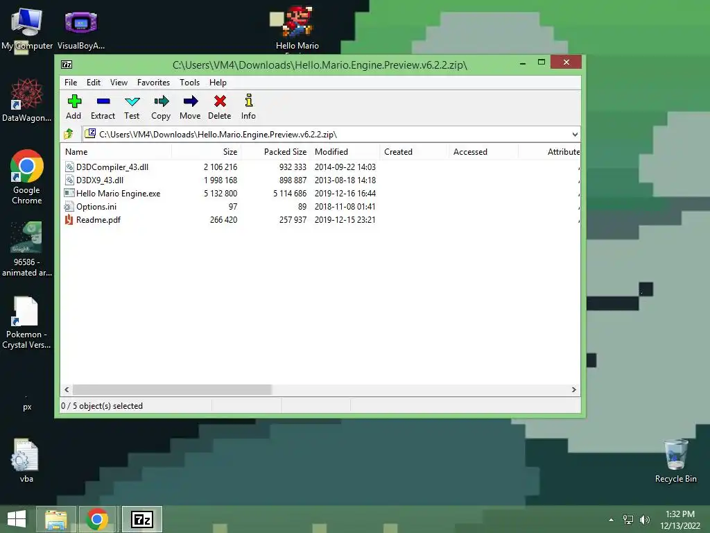Click the scrollbar right arrow
The height and width of the screenshot is (533, 710).
(x=573, y=390)
